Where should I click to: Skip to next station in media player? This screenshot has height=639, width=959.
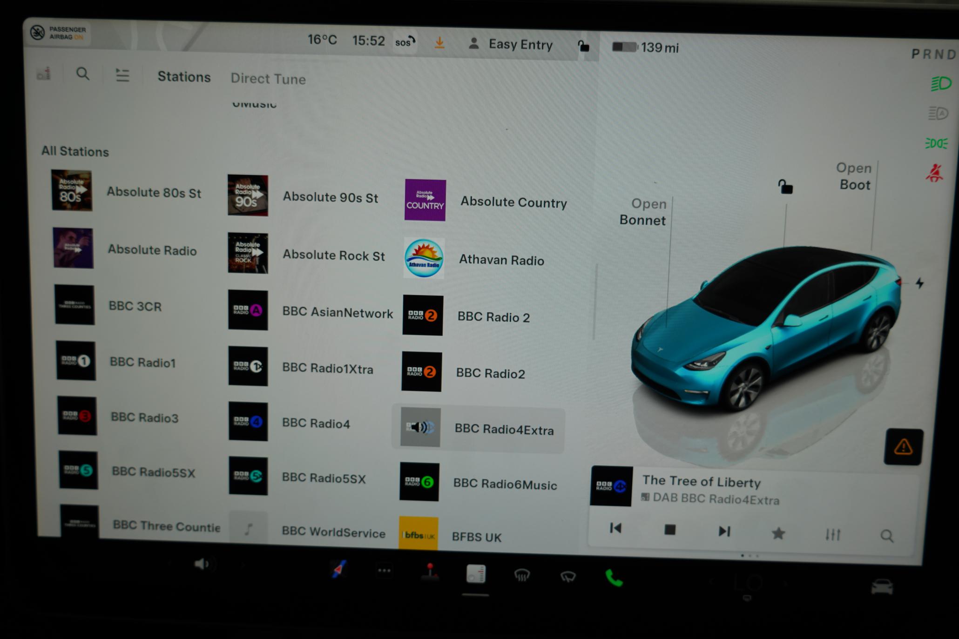[724, 531]
